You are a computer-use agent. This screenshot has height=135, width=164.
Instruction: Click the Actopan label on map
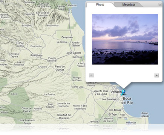26,25
